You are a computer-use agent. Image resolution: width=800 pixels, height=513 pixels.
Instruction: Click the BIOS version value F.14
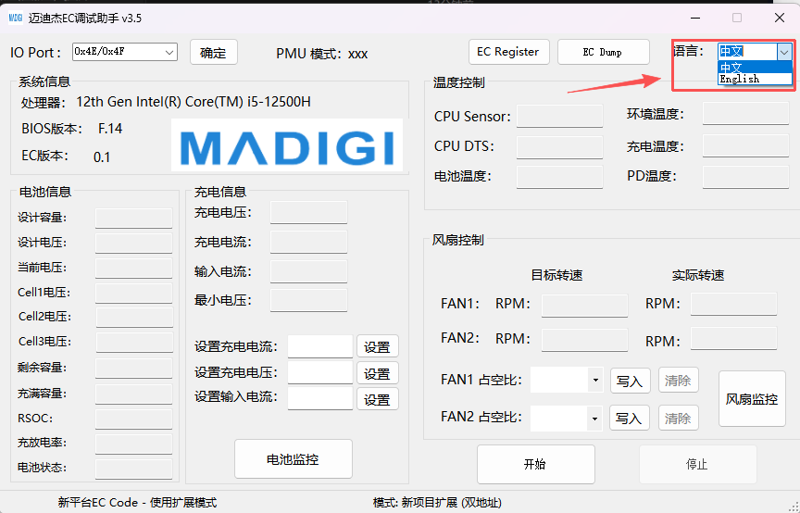110,129
